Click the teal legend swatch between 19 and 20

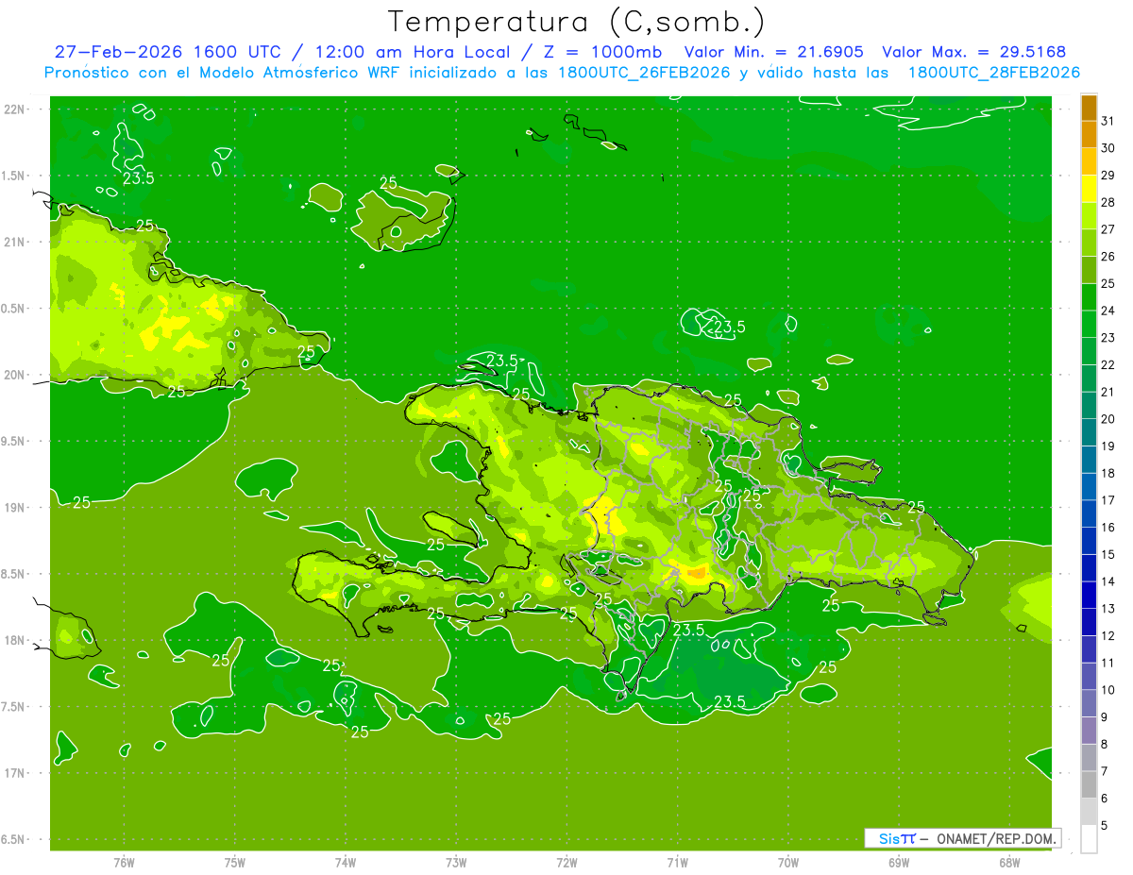point(1089,432)
